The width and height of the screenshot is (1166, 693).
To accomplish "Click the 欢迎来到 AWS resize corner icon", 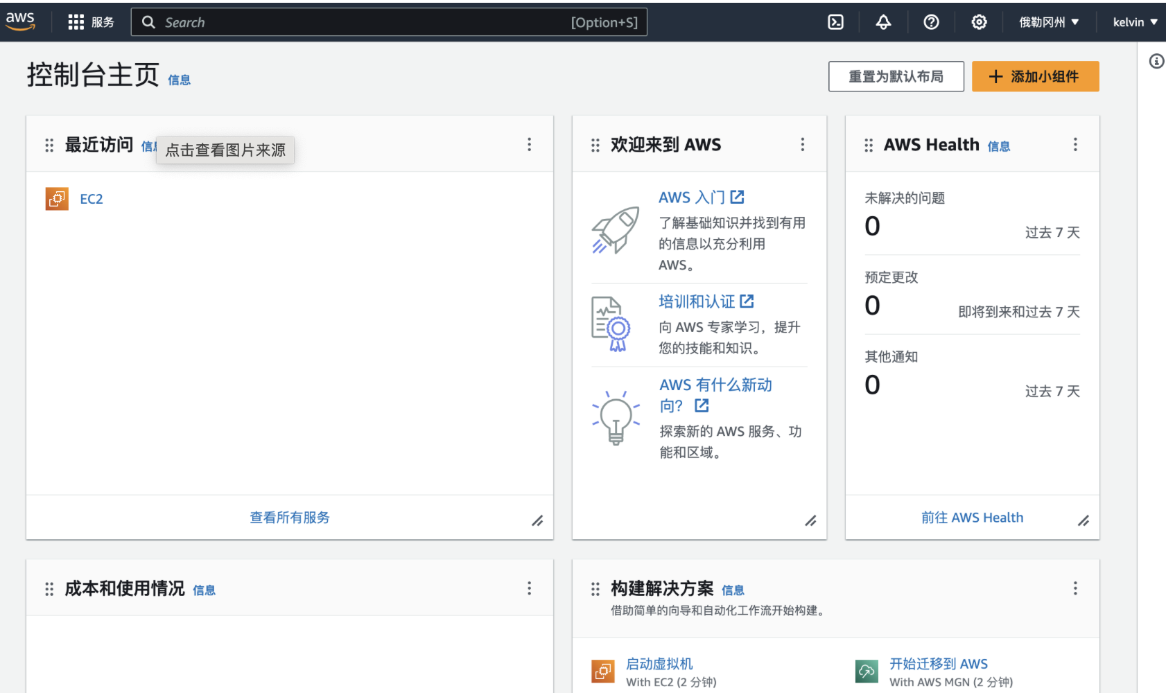I will coord(810,520).
